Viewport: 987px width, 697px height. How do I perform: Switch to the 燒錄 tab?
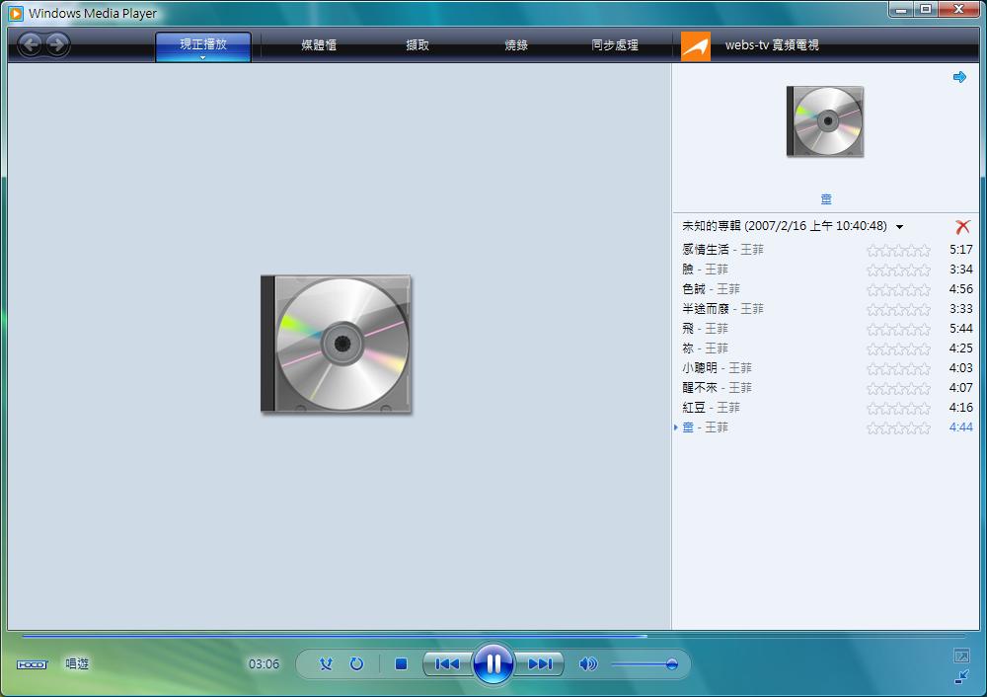(516, 44)
